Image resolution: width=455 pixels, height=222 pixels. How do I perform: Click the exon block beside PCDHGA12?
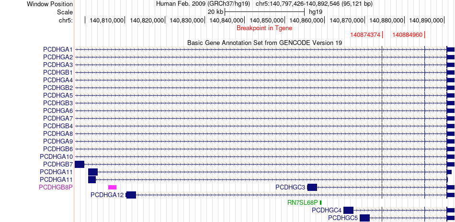point(131,195)
